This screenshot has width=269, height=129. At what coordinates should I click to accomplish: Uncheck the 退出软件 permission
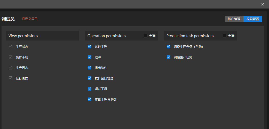[90, 68]
